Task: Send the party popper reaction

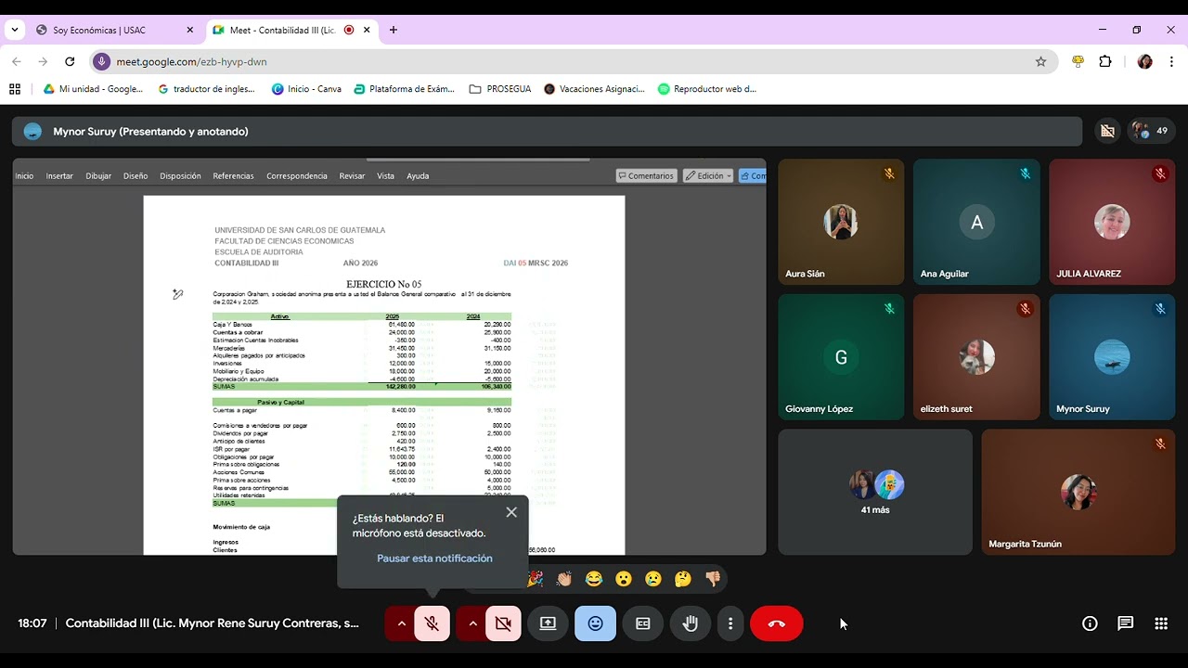Action: (536, 579)
